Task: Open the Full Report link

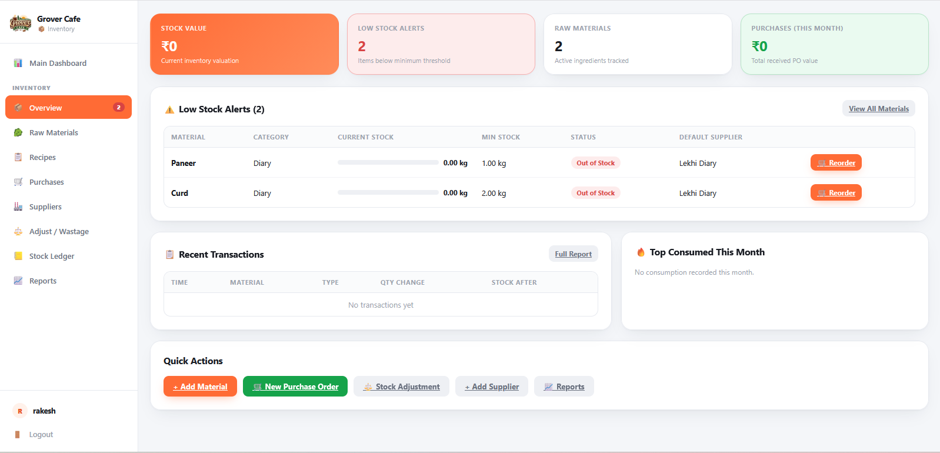Action: coord(574,254)
